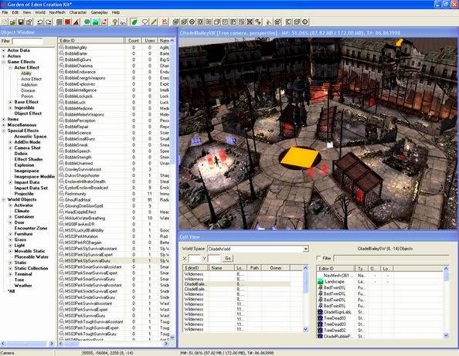Screen dimensions: 459x356
Task: Select the EyebotEnclaveBroadcast row
Action: pos(114,188)
